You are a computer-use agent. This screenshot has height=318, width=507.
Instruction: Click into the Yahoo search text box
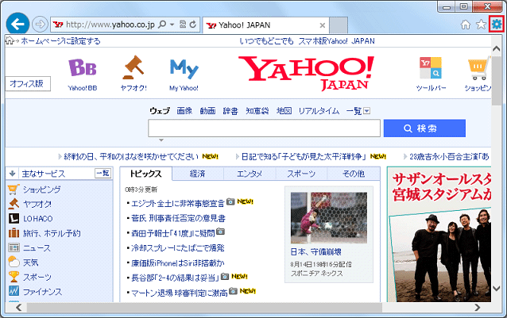264,128
